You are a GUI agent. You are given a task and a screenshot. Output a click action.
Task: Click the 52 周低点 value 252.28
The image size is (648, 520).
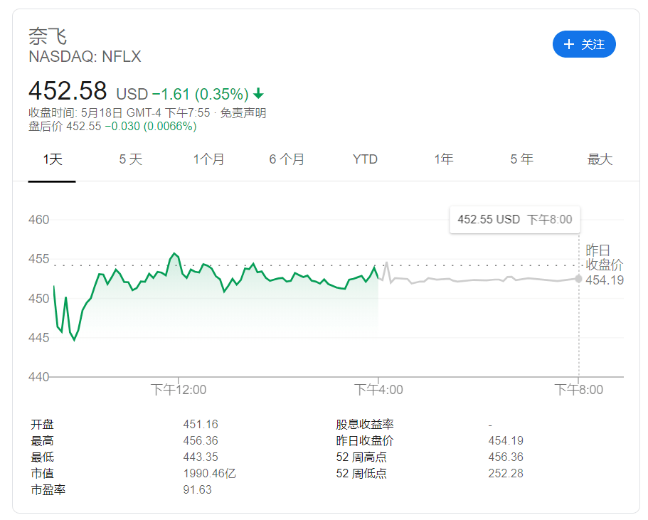(x=506, y=473)
